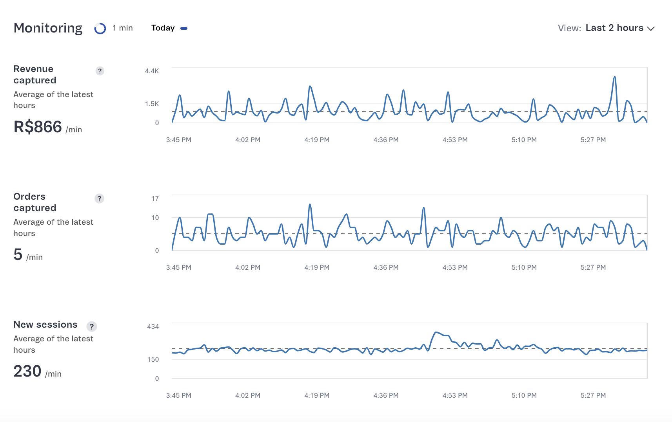Click 5:10 PM label under New sessions chart

pos(524,395)
